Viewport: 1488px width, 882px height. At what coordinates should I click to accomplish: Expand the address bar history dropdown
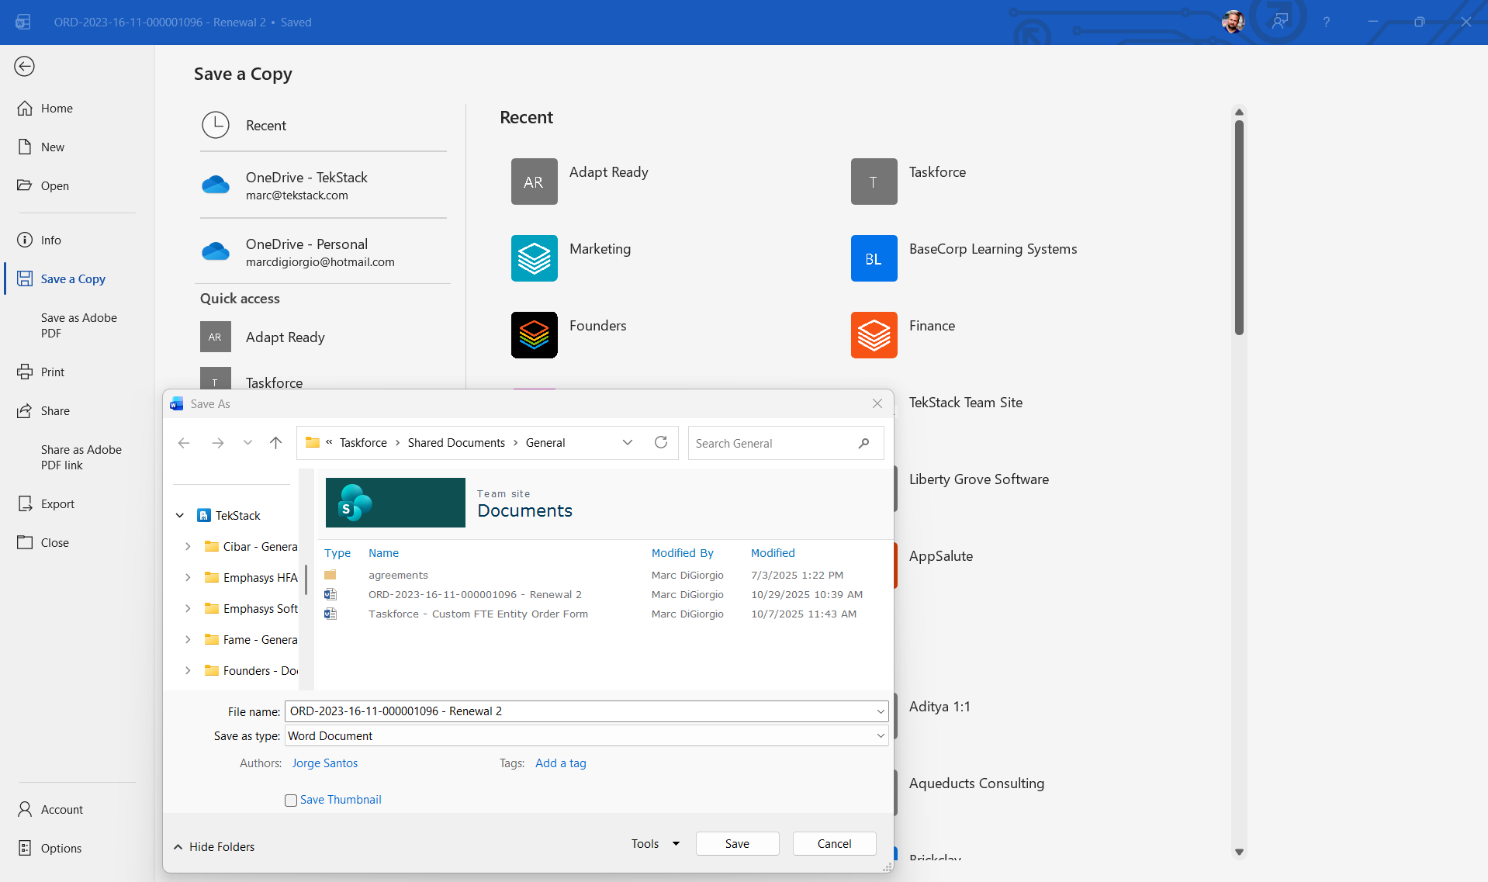628,443
